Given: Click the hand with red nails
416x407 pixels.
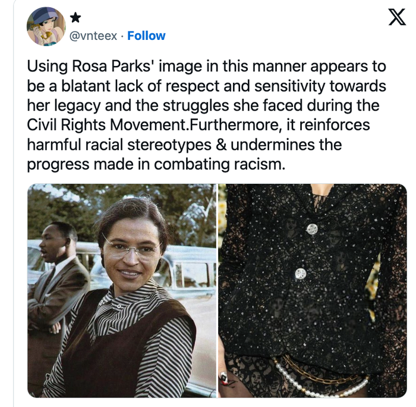Looking at the screenshot, I should [225, 381].
